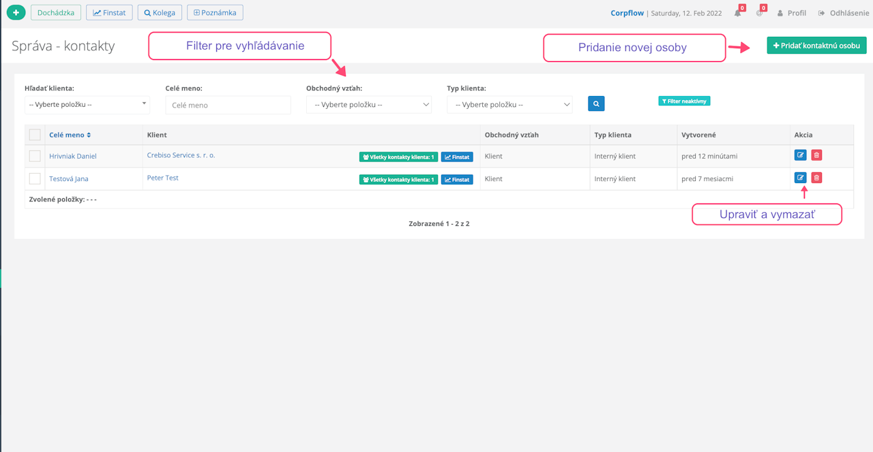This screenshot has width=873, height=452.
Task: Click the Celé meno text field
Action: click(228, 105)
